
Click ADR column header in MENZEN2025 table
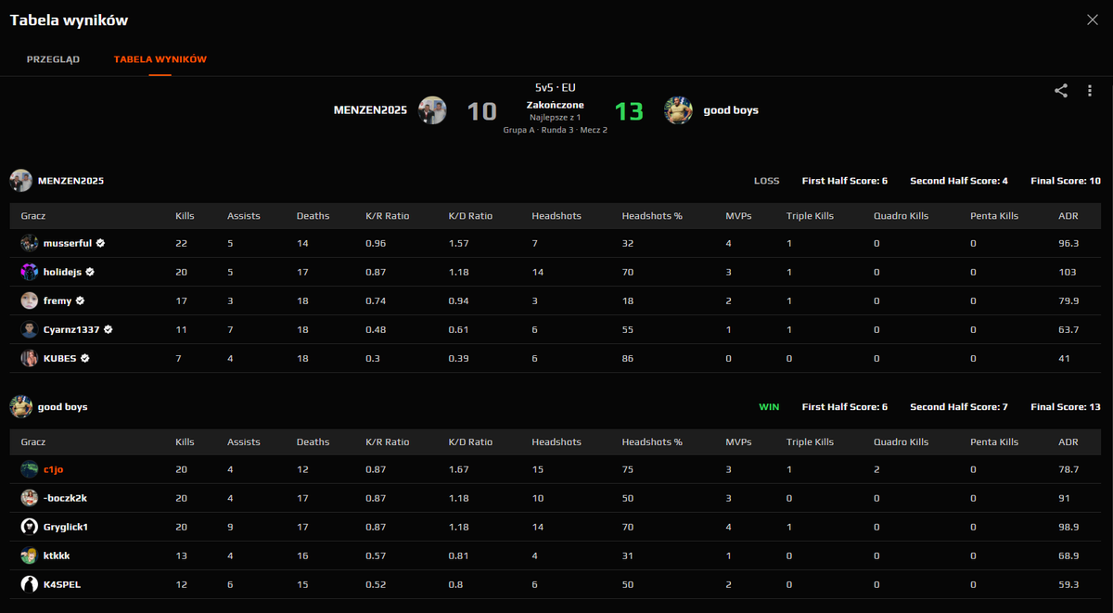point(1068,216)
